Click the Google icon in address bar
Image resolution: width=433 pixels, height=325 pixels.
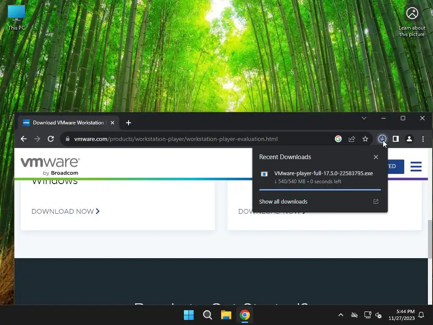pos(338,139)
